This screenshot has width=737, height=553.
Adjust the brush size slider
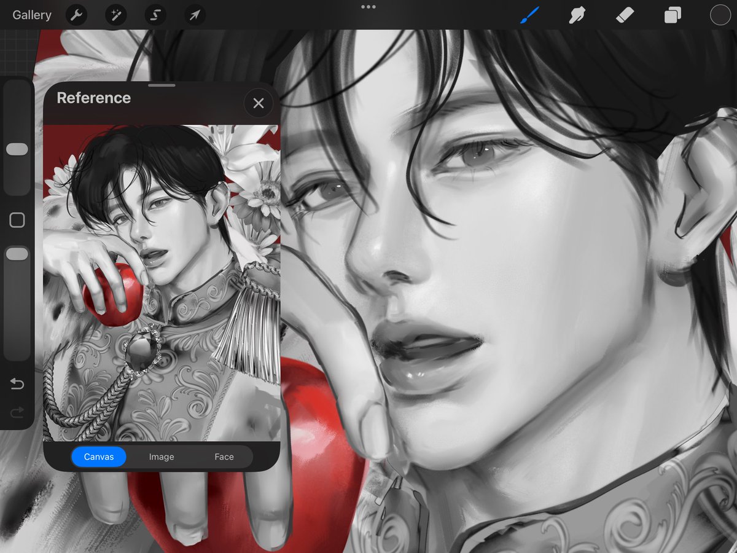[x=17, y=147]
